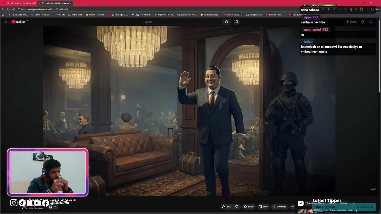Screen dimensions: 381x214
Task: Like the video showing 2.8K
Action: (227, 207)
